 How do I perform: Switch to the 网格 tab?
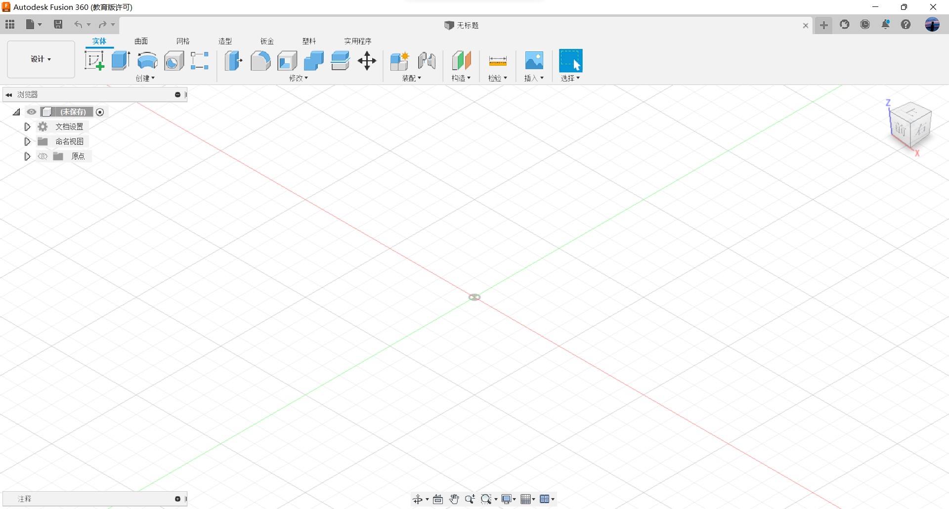coord(183,41)
